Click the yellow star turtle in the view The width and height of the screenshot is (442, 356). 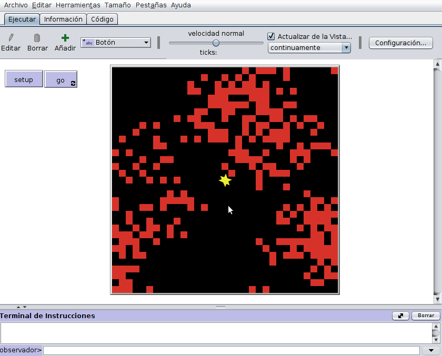tap(225, 180)
